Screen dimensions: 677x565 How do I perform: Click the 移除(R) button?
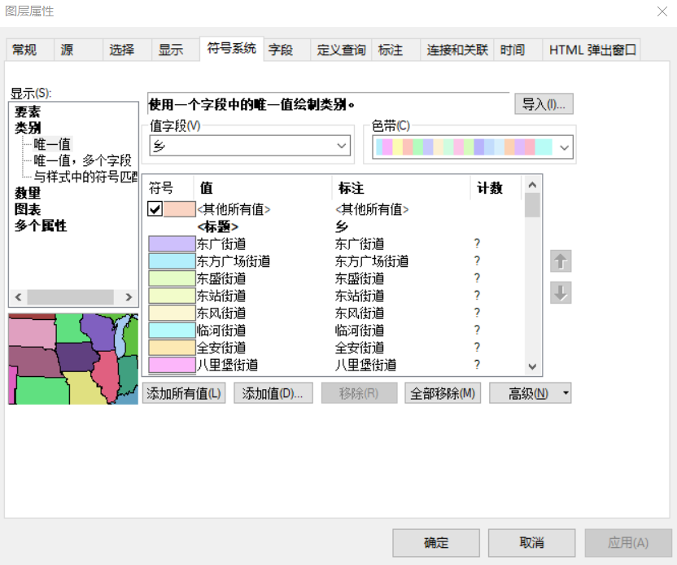coord(359,393)
